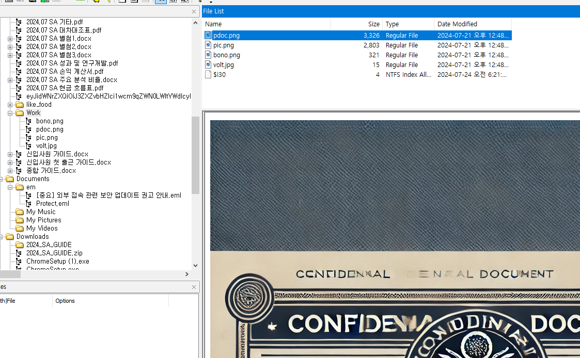Viewport: 580px width, 358px height.
Task: Select pic.png under the Work folder
Action: click(x=47, y=138)
